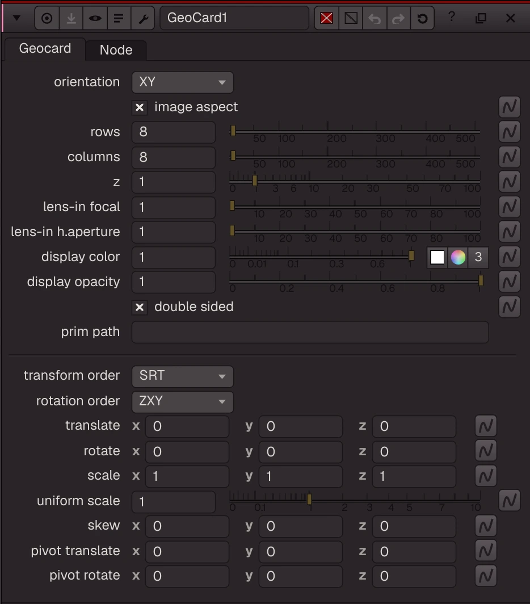
Task: Click the white display color swatch
Action: tap(437, 257)
